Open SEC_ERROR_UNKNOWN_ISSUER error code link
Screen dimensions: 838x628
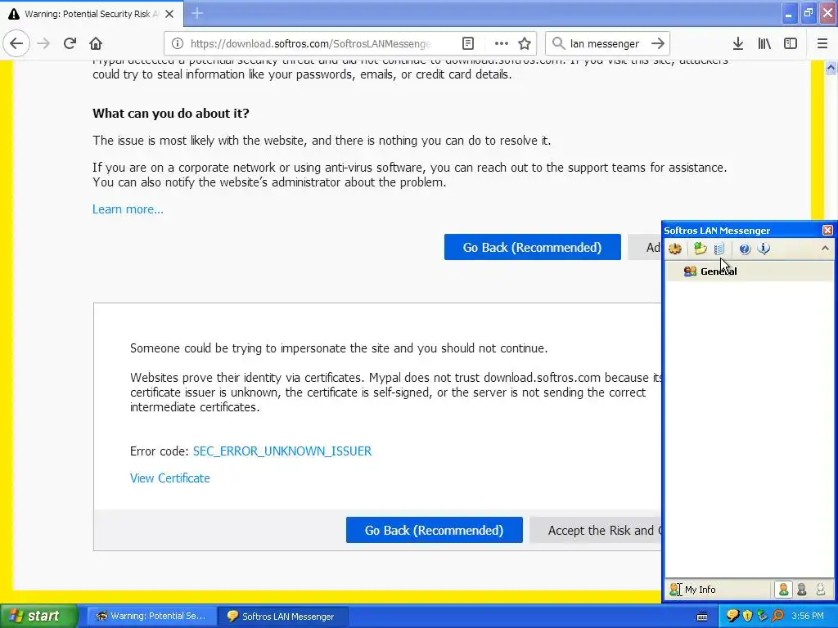tap(282, 451)
